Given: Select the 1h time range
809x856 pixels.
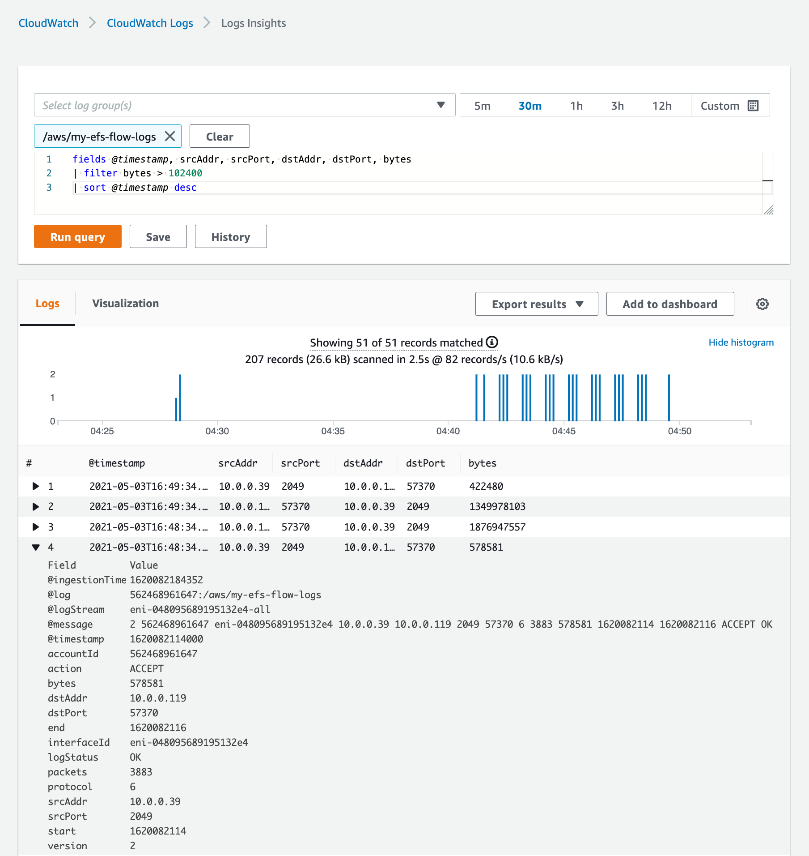Looking at the screenshot, I should click(x=576, y=106).
